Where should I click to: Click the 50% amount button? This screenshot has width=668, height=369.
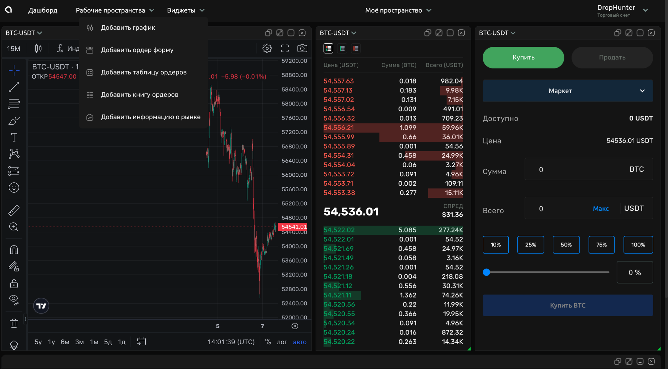coord(566,245)
